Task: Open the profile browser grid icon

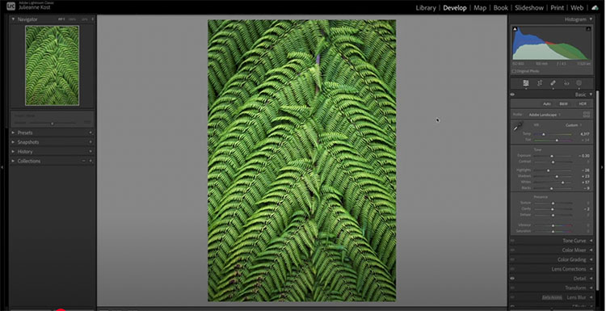Action: tap(587, 115)
